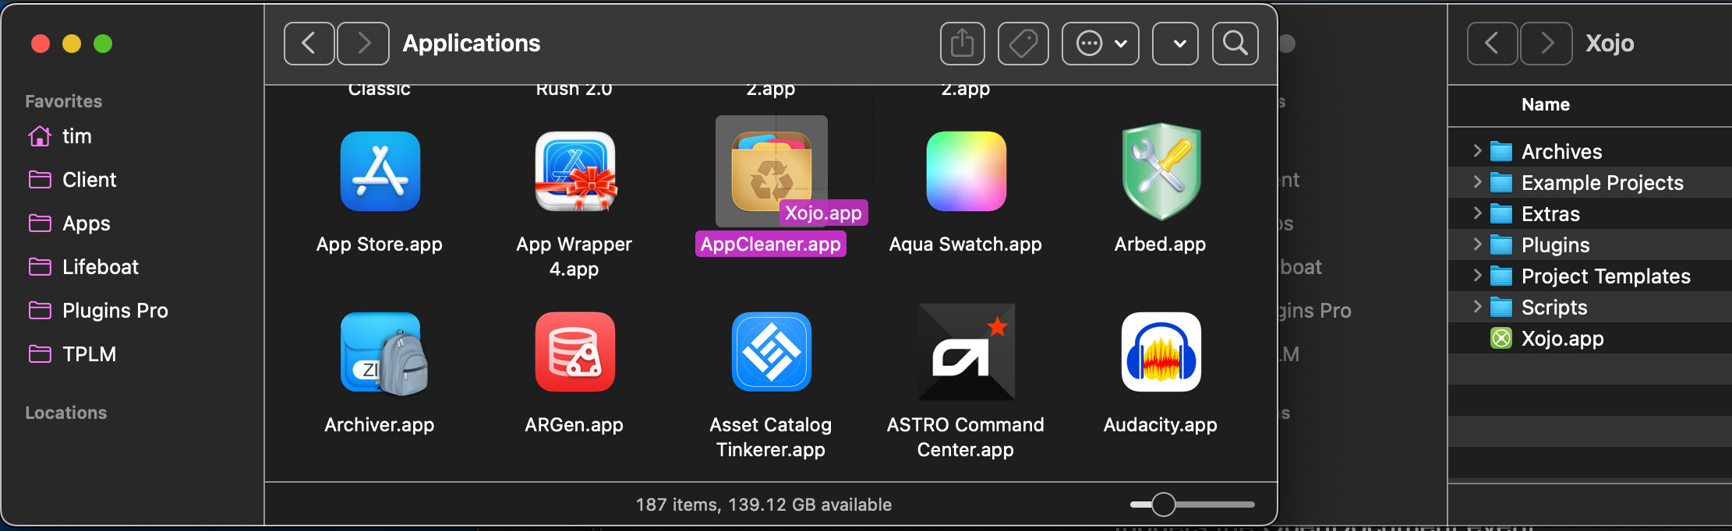Viewport: 1732px width, 531px height.
Task: Select the App Wrapper 4.app icon
Action: pyautogui.click(x=575, y=171)
